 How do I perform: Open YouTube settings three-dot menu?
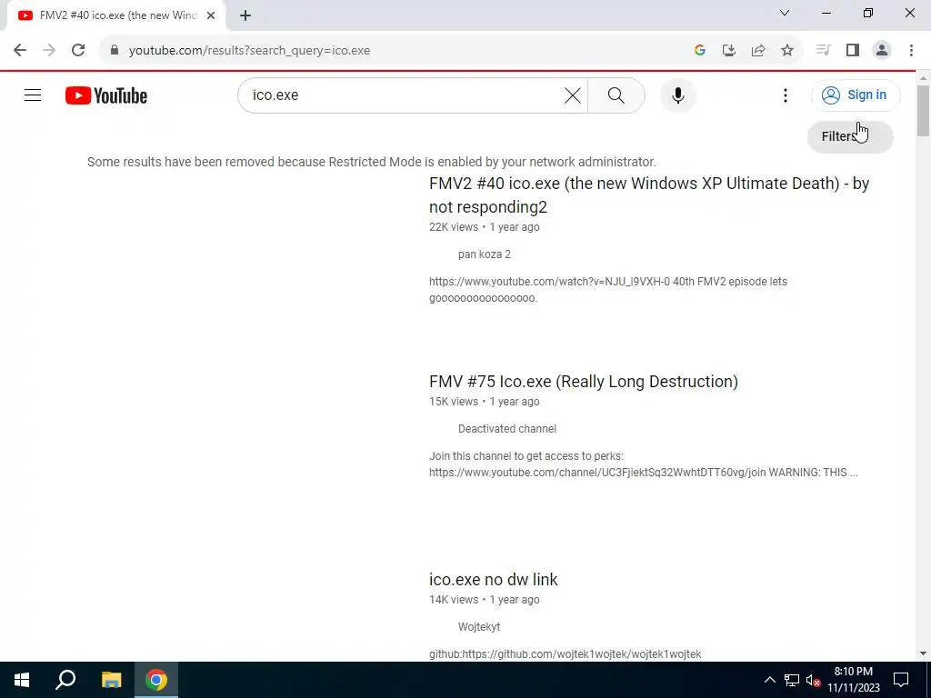click(785, 95)
